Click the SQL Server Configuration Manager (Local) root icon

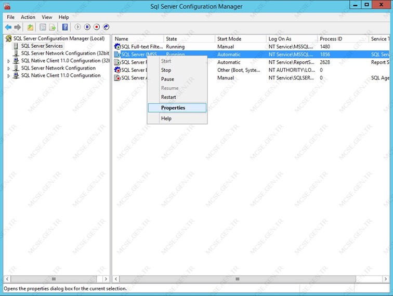pyautogui.click(x=9, y=38)
